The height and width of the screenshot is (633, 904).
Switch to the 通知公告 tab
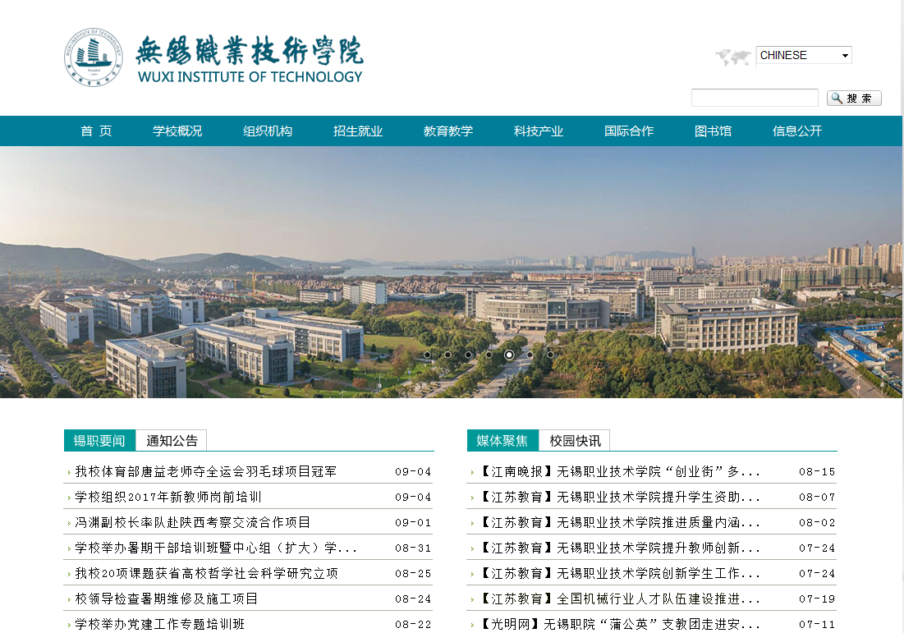(172, 441)
